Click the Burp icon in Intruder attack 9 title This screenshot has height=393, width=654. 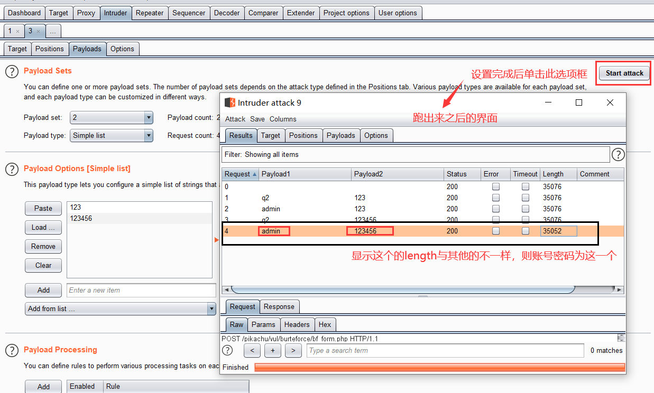point(229,102)
